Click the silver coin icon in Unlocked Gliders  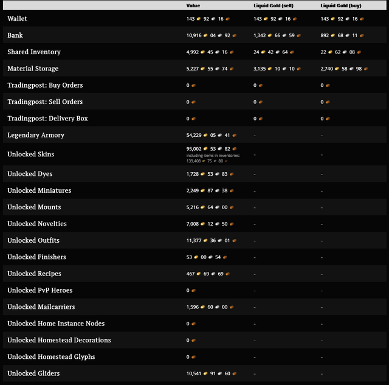pos(220,373)
